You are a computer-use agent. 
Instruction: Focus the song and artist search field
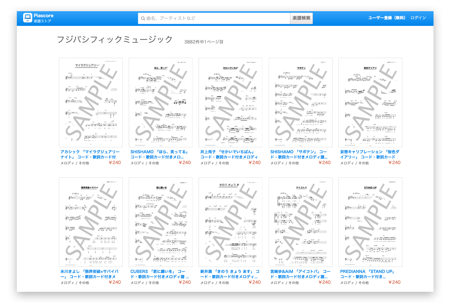(x=214, y=19)
